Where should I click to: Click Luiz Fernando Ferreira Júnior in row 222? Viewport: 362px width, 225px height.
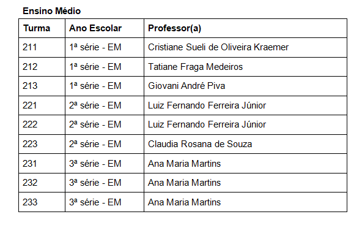(207, 124)
